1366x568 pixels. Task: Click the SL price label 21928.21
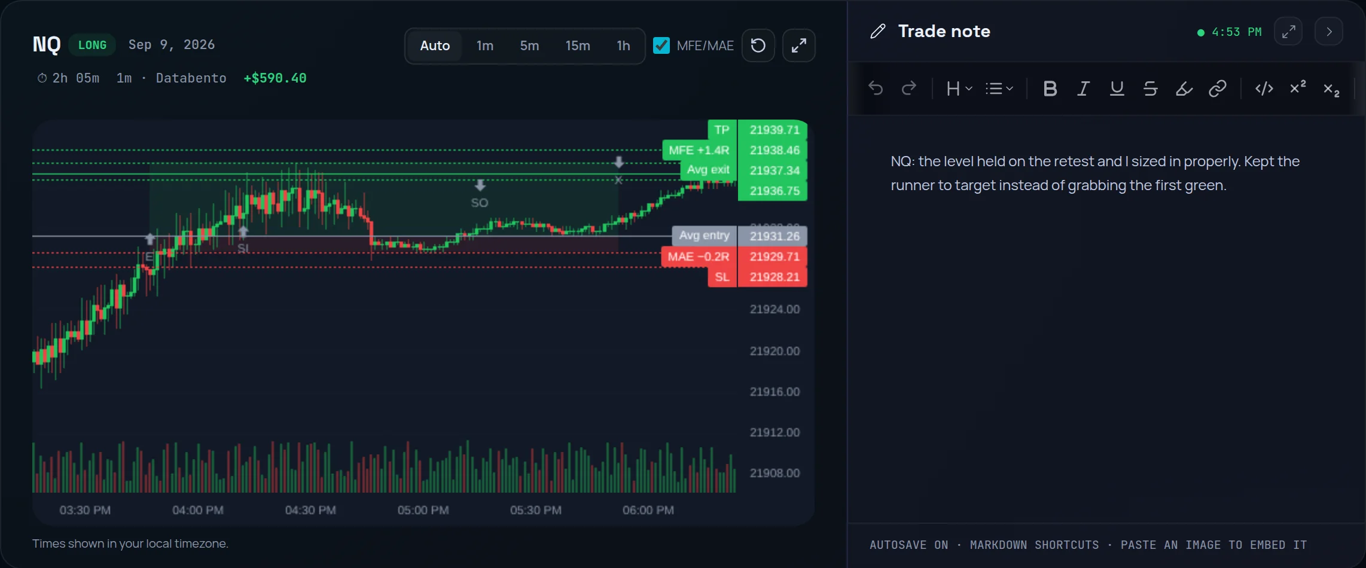[x=773, y=277]
